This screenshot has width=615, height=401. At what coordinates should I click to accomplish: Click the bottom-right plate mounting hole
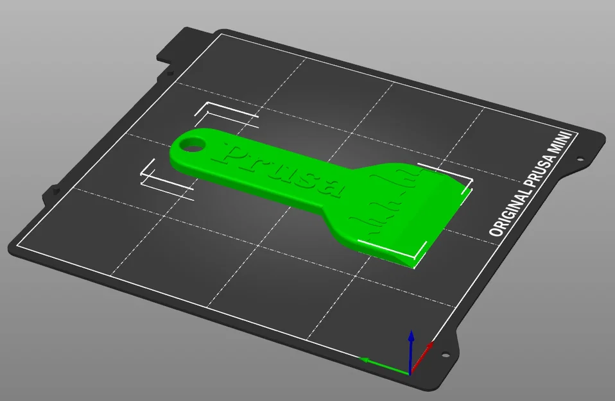446,353
